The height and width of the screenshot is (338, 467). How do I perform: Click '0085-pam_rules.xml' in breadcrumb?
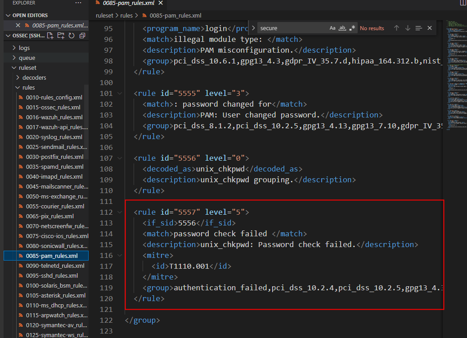[175, 15]
